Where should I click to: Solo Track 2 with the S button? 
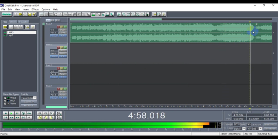point(62,48)
